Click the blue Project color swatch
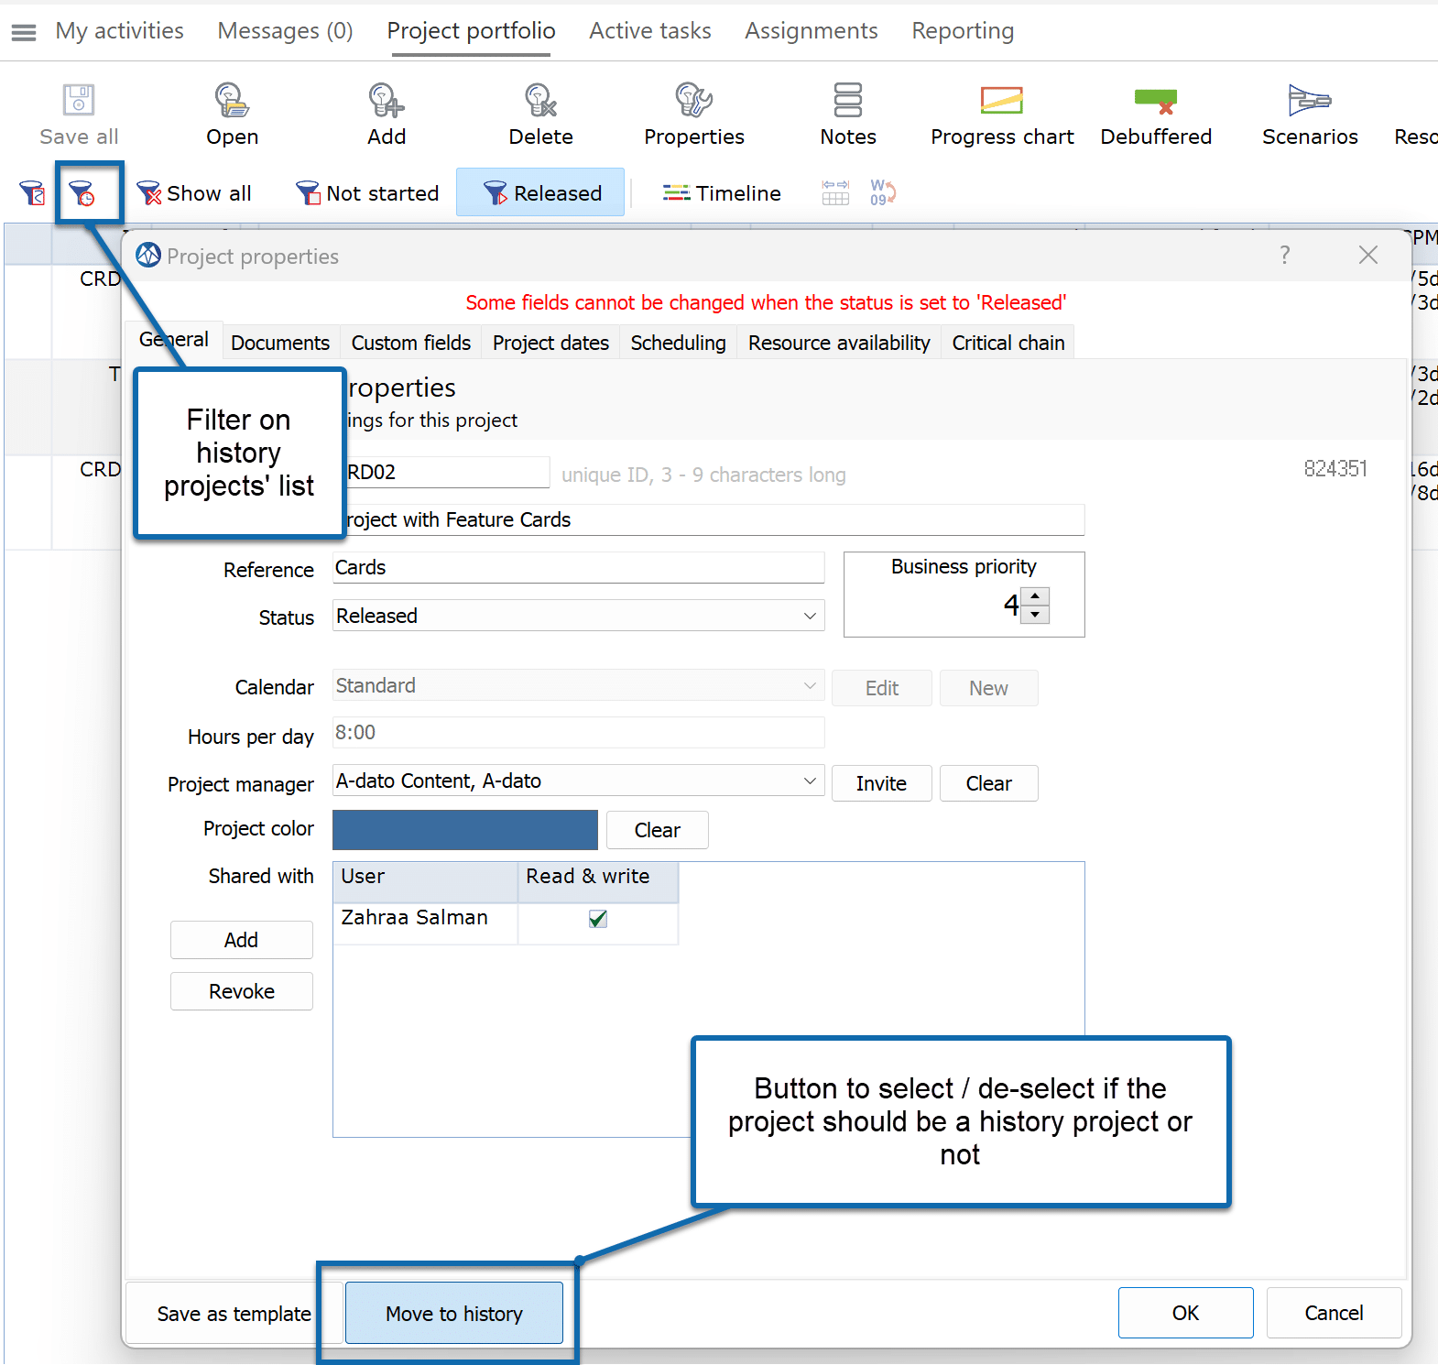Screen dimensions: 1438x1365 coord(464,830)
